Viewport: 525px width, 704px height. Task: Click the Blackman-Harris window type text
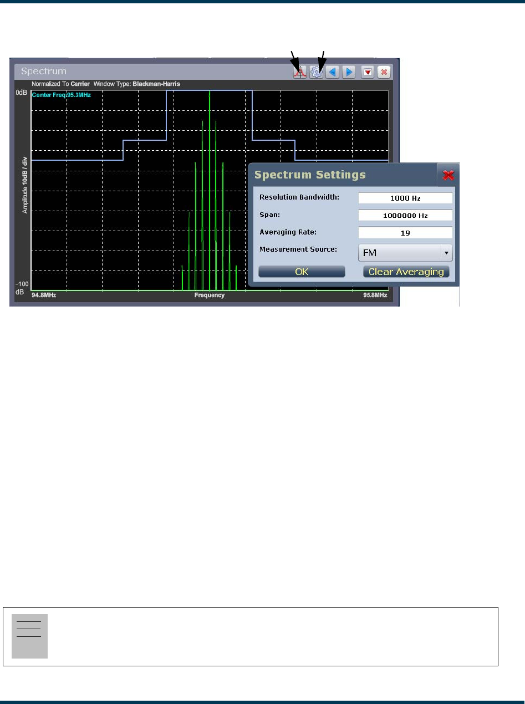156,84
